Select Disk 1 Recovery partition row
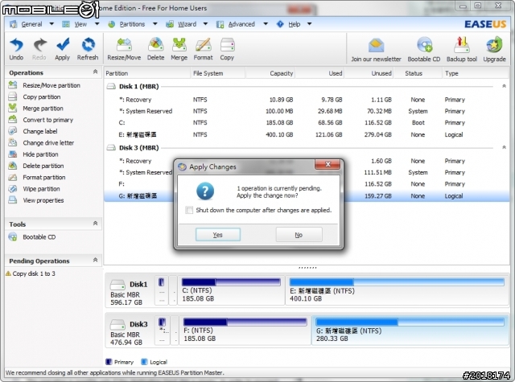 pos(306,100)
